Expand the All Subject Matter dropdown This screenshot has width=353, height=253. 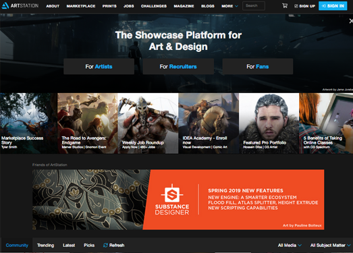click(x=330, y=245)
